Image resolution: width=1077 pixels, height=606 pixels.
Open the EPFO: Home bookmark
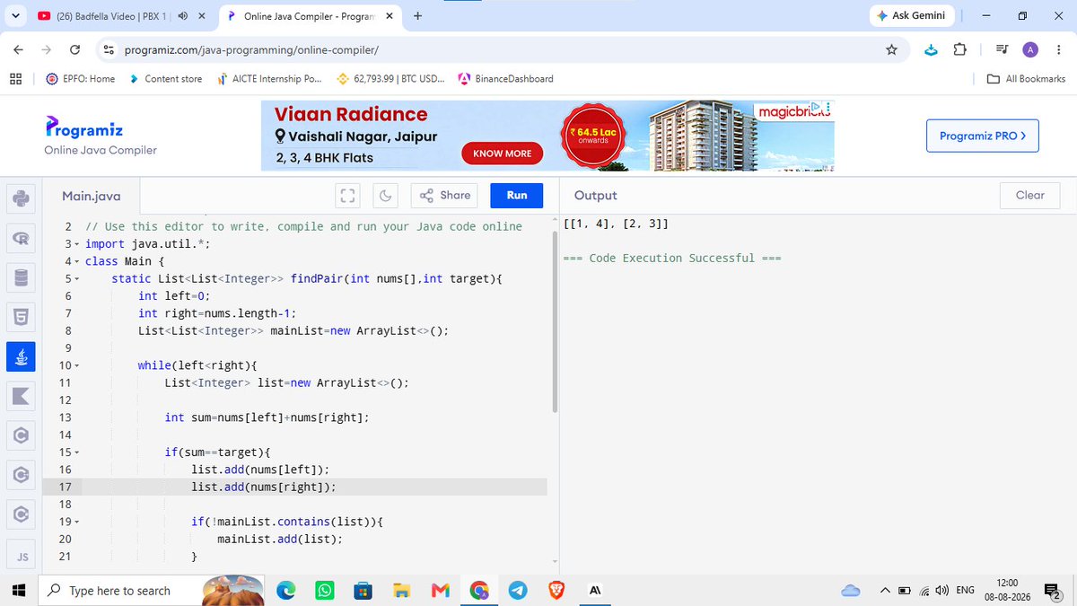click(80, 79)
